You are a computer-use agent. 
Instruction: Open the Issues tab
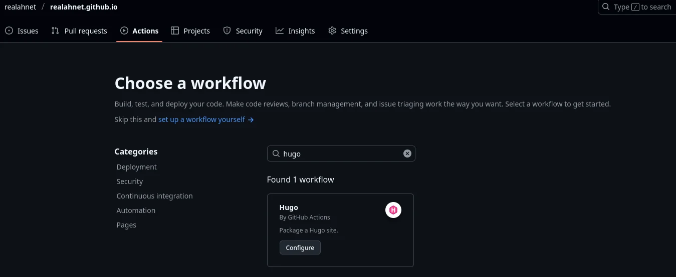22,31
